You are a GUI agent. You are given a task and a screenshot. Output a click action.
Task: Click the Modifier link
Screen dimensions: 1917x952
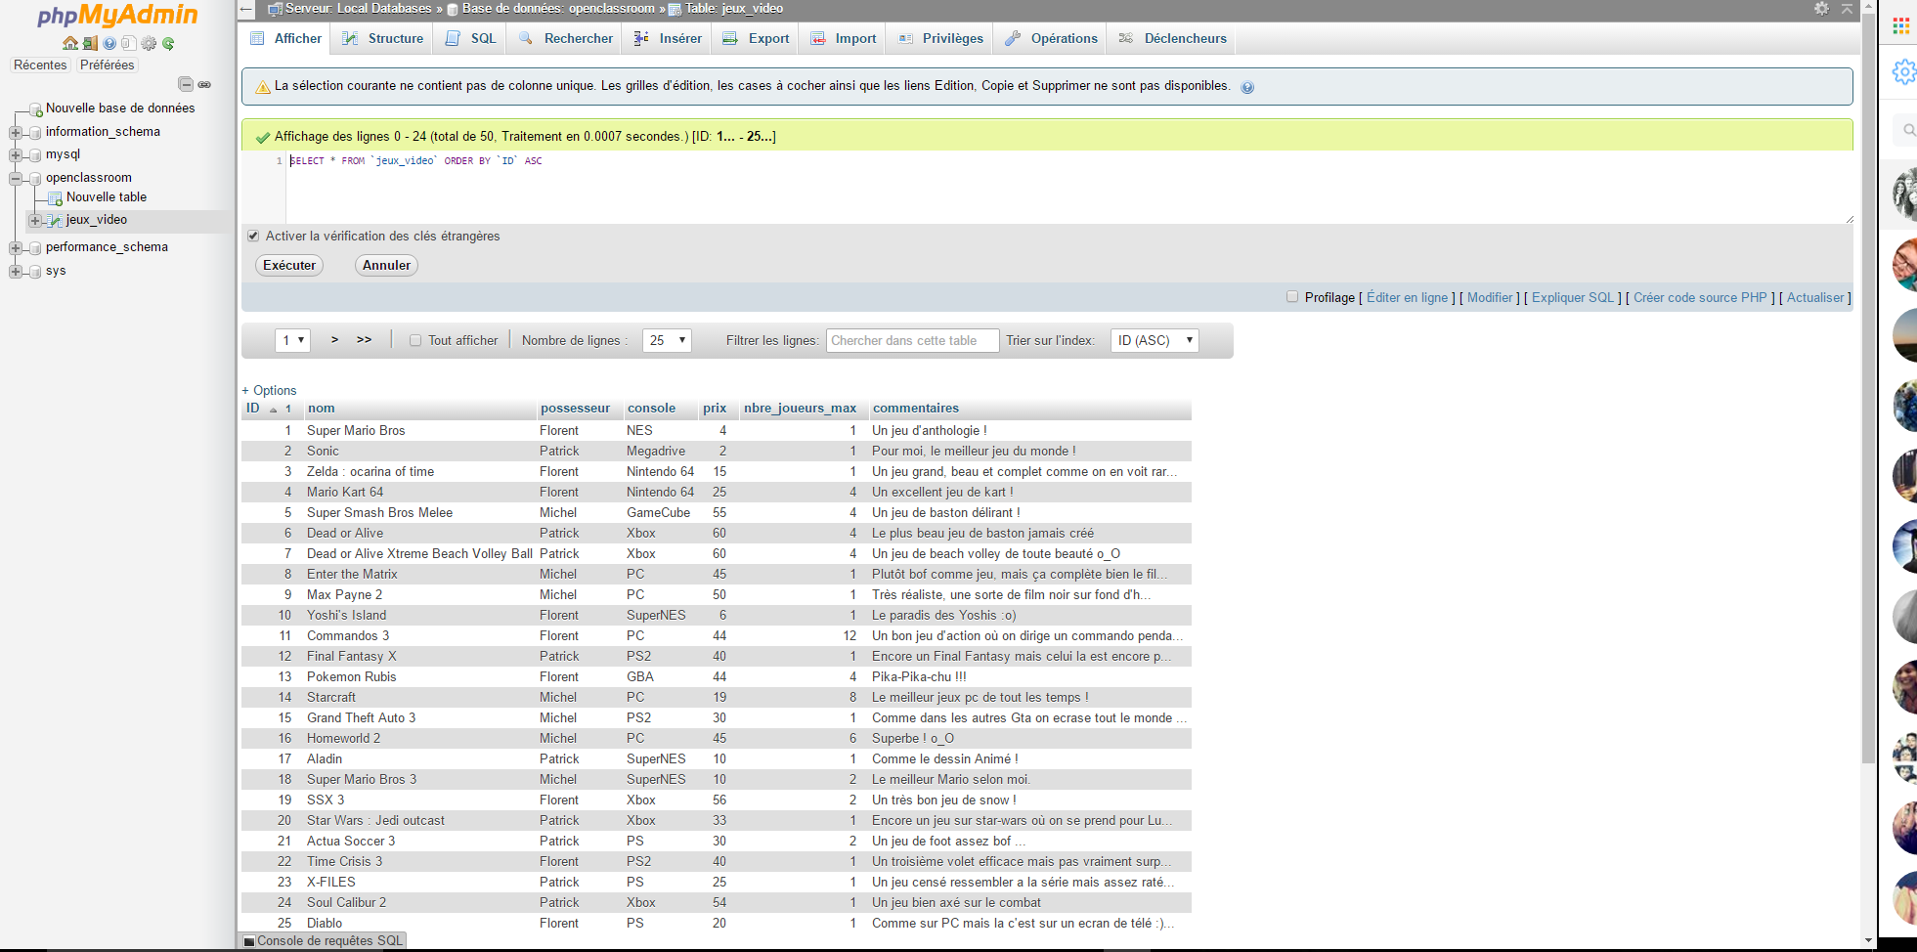[x=1490, y=297]
